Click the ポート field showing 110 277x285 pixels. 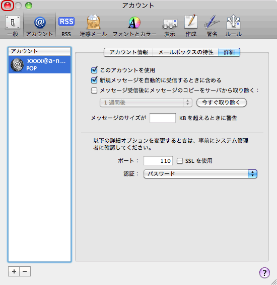[158, 161]
